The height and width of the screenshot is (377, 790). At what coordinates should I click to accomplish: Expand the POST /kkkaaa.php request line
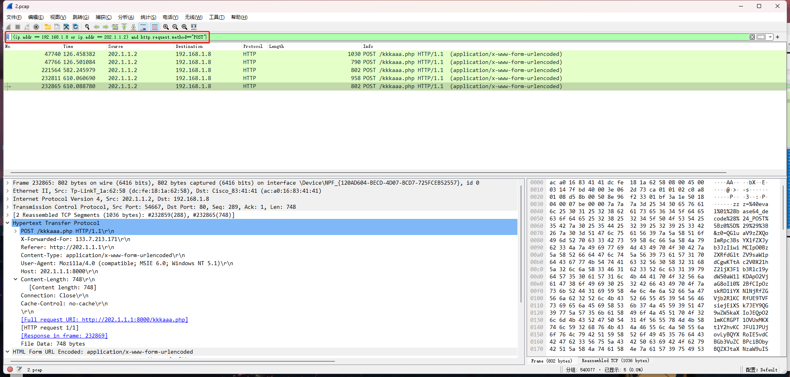(16, 231)
